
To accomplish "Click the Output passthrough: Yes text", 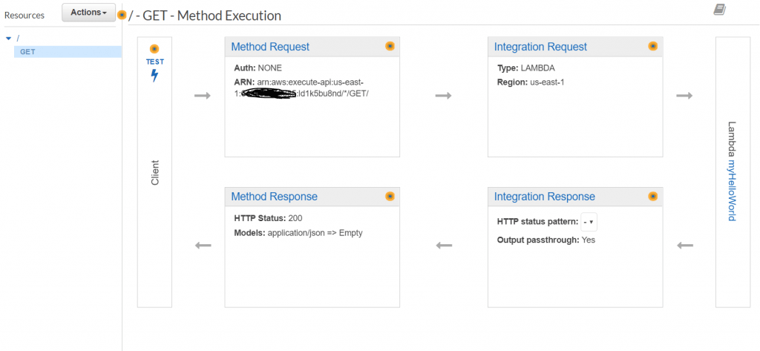I will pos(546,240).
